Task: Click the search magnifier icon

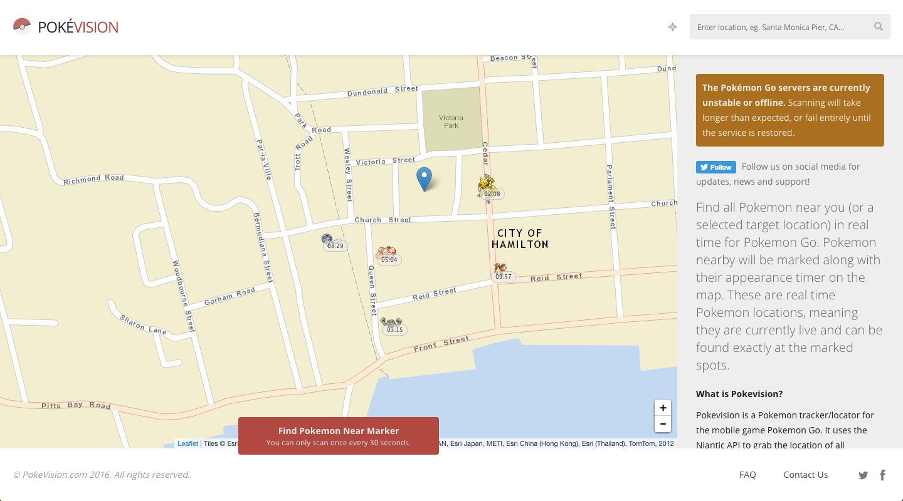Action: [x=879, y=27]
